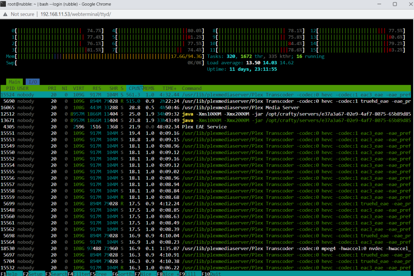Click the Swp usage meter bar
Image resolution: width=414 pixels, height=276 pixels.
pyautogui.click(x=105, y=63)
